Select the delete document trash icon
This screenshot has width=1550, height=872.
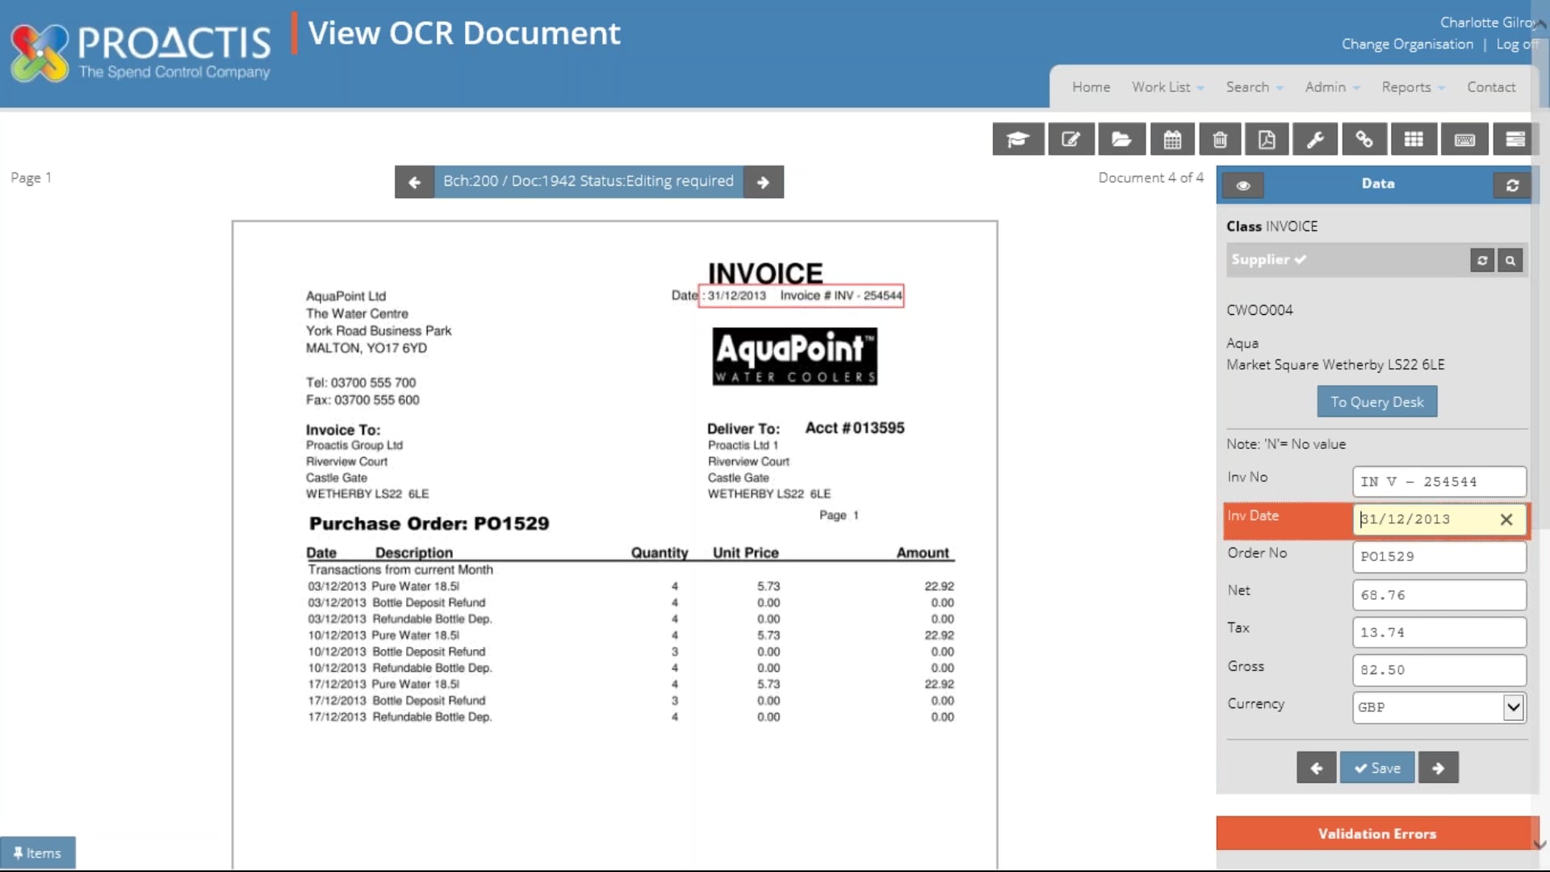(x=1220, y=139)
